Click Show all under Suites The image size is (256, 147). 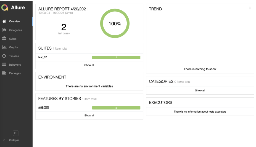89,65
